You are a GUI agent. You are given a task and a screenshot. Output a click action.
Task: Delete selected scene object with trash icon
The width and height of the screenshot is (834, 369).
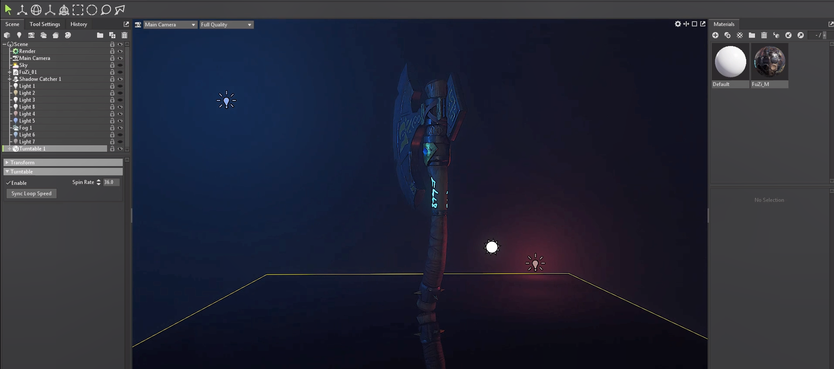124,35
